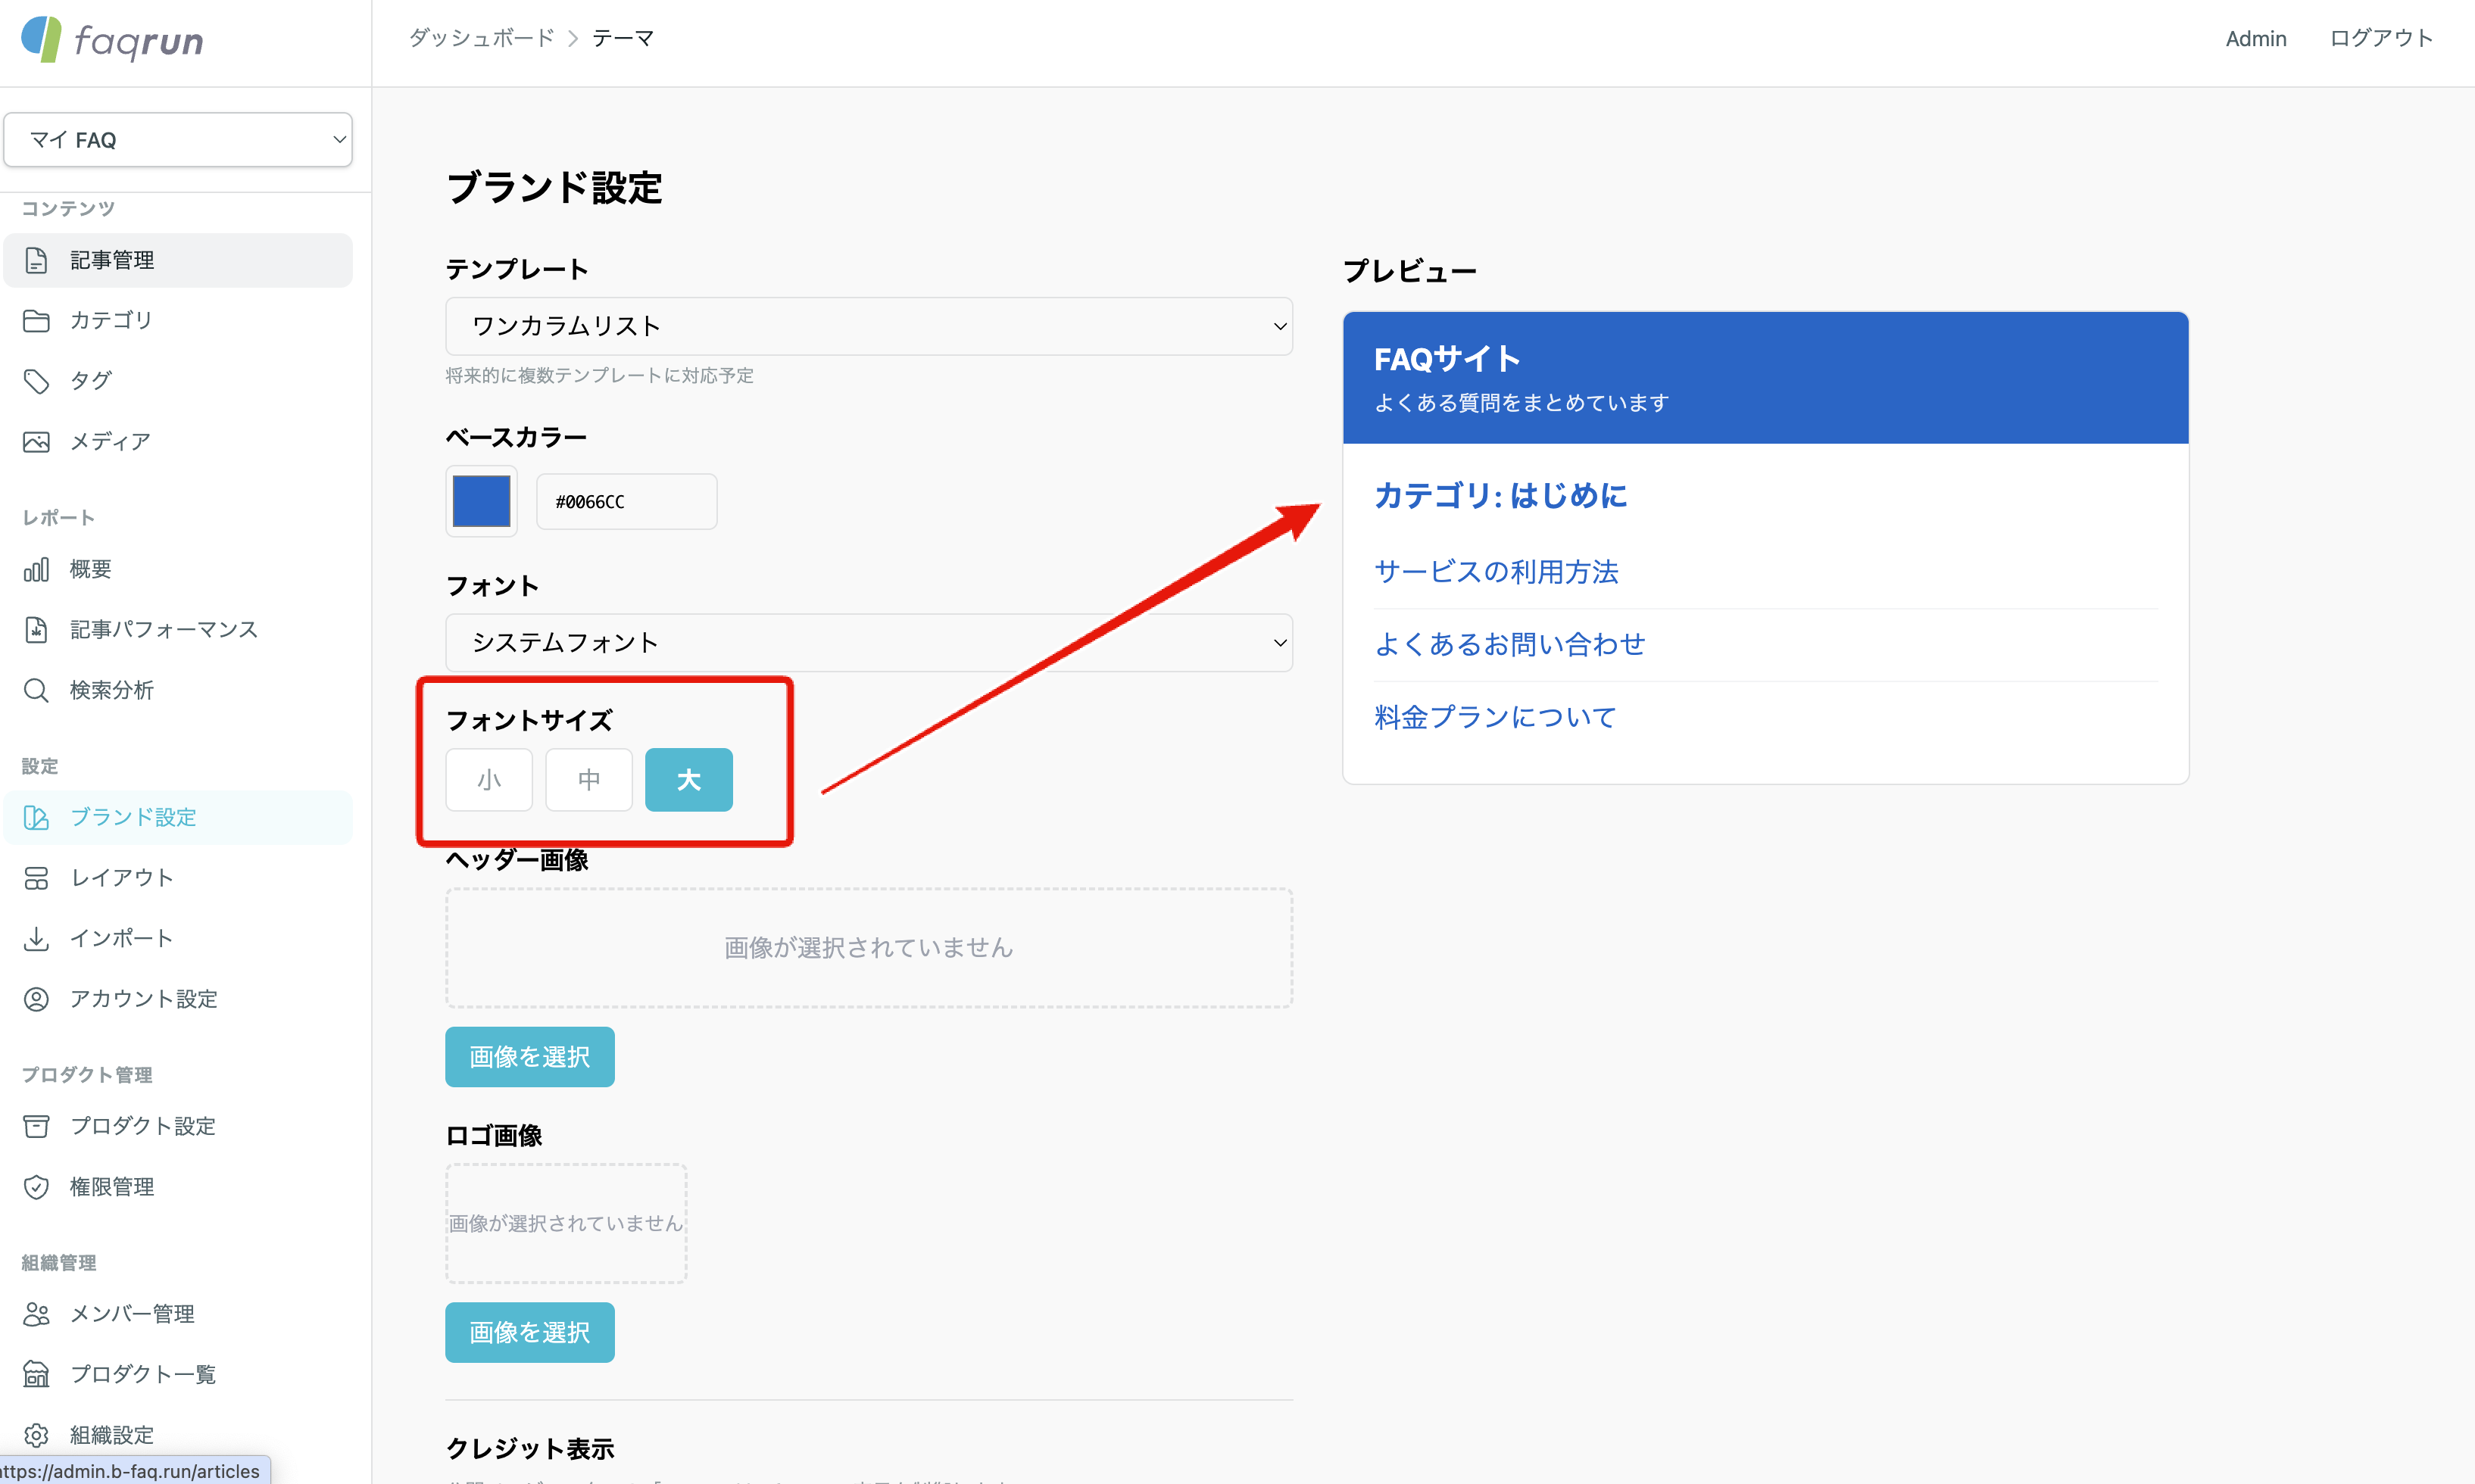Viewport: 2475px width, 1484px height.
Task: Click the カテゴリ folder icon
Action: [36, 321]
